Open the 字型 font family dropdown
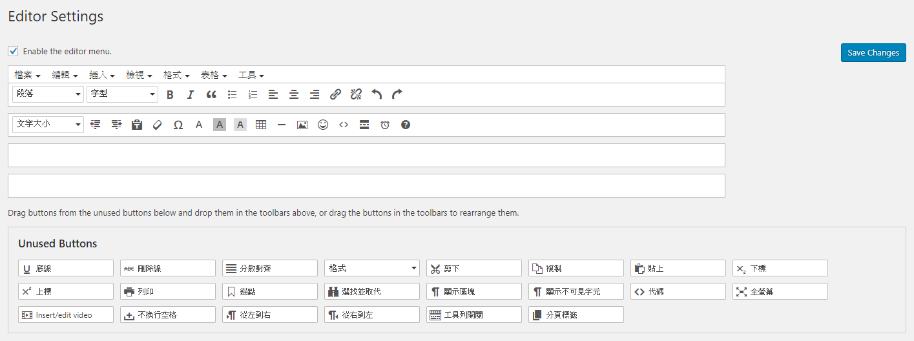The image size is (914, 341). [x=122, y=94]
